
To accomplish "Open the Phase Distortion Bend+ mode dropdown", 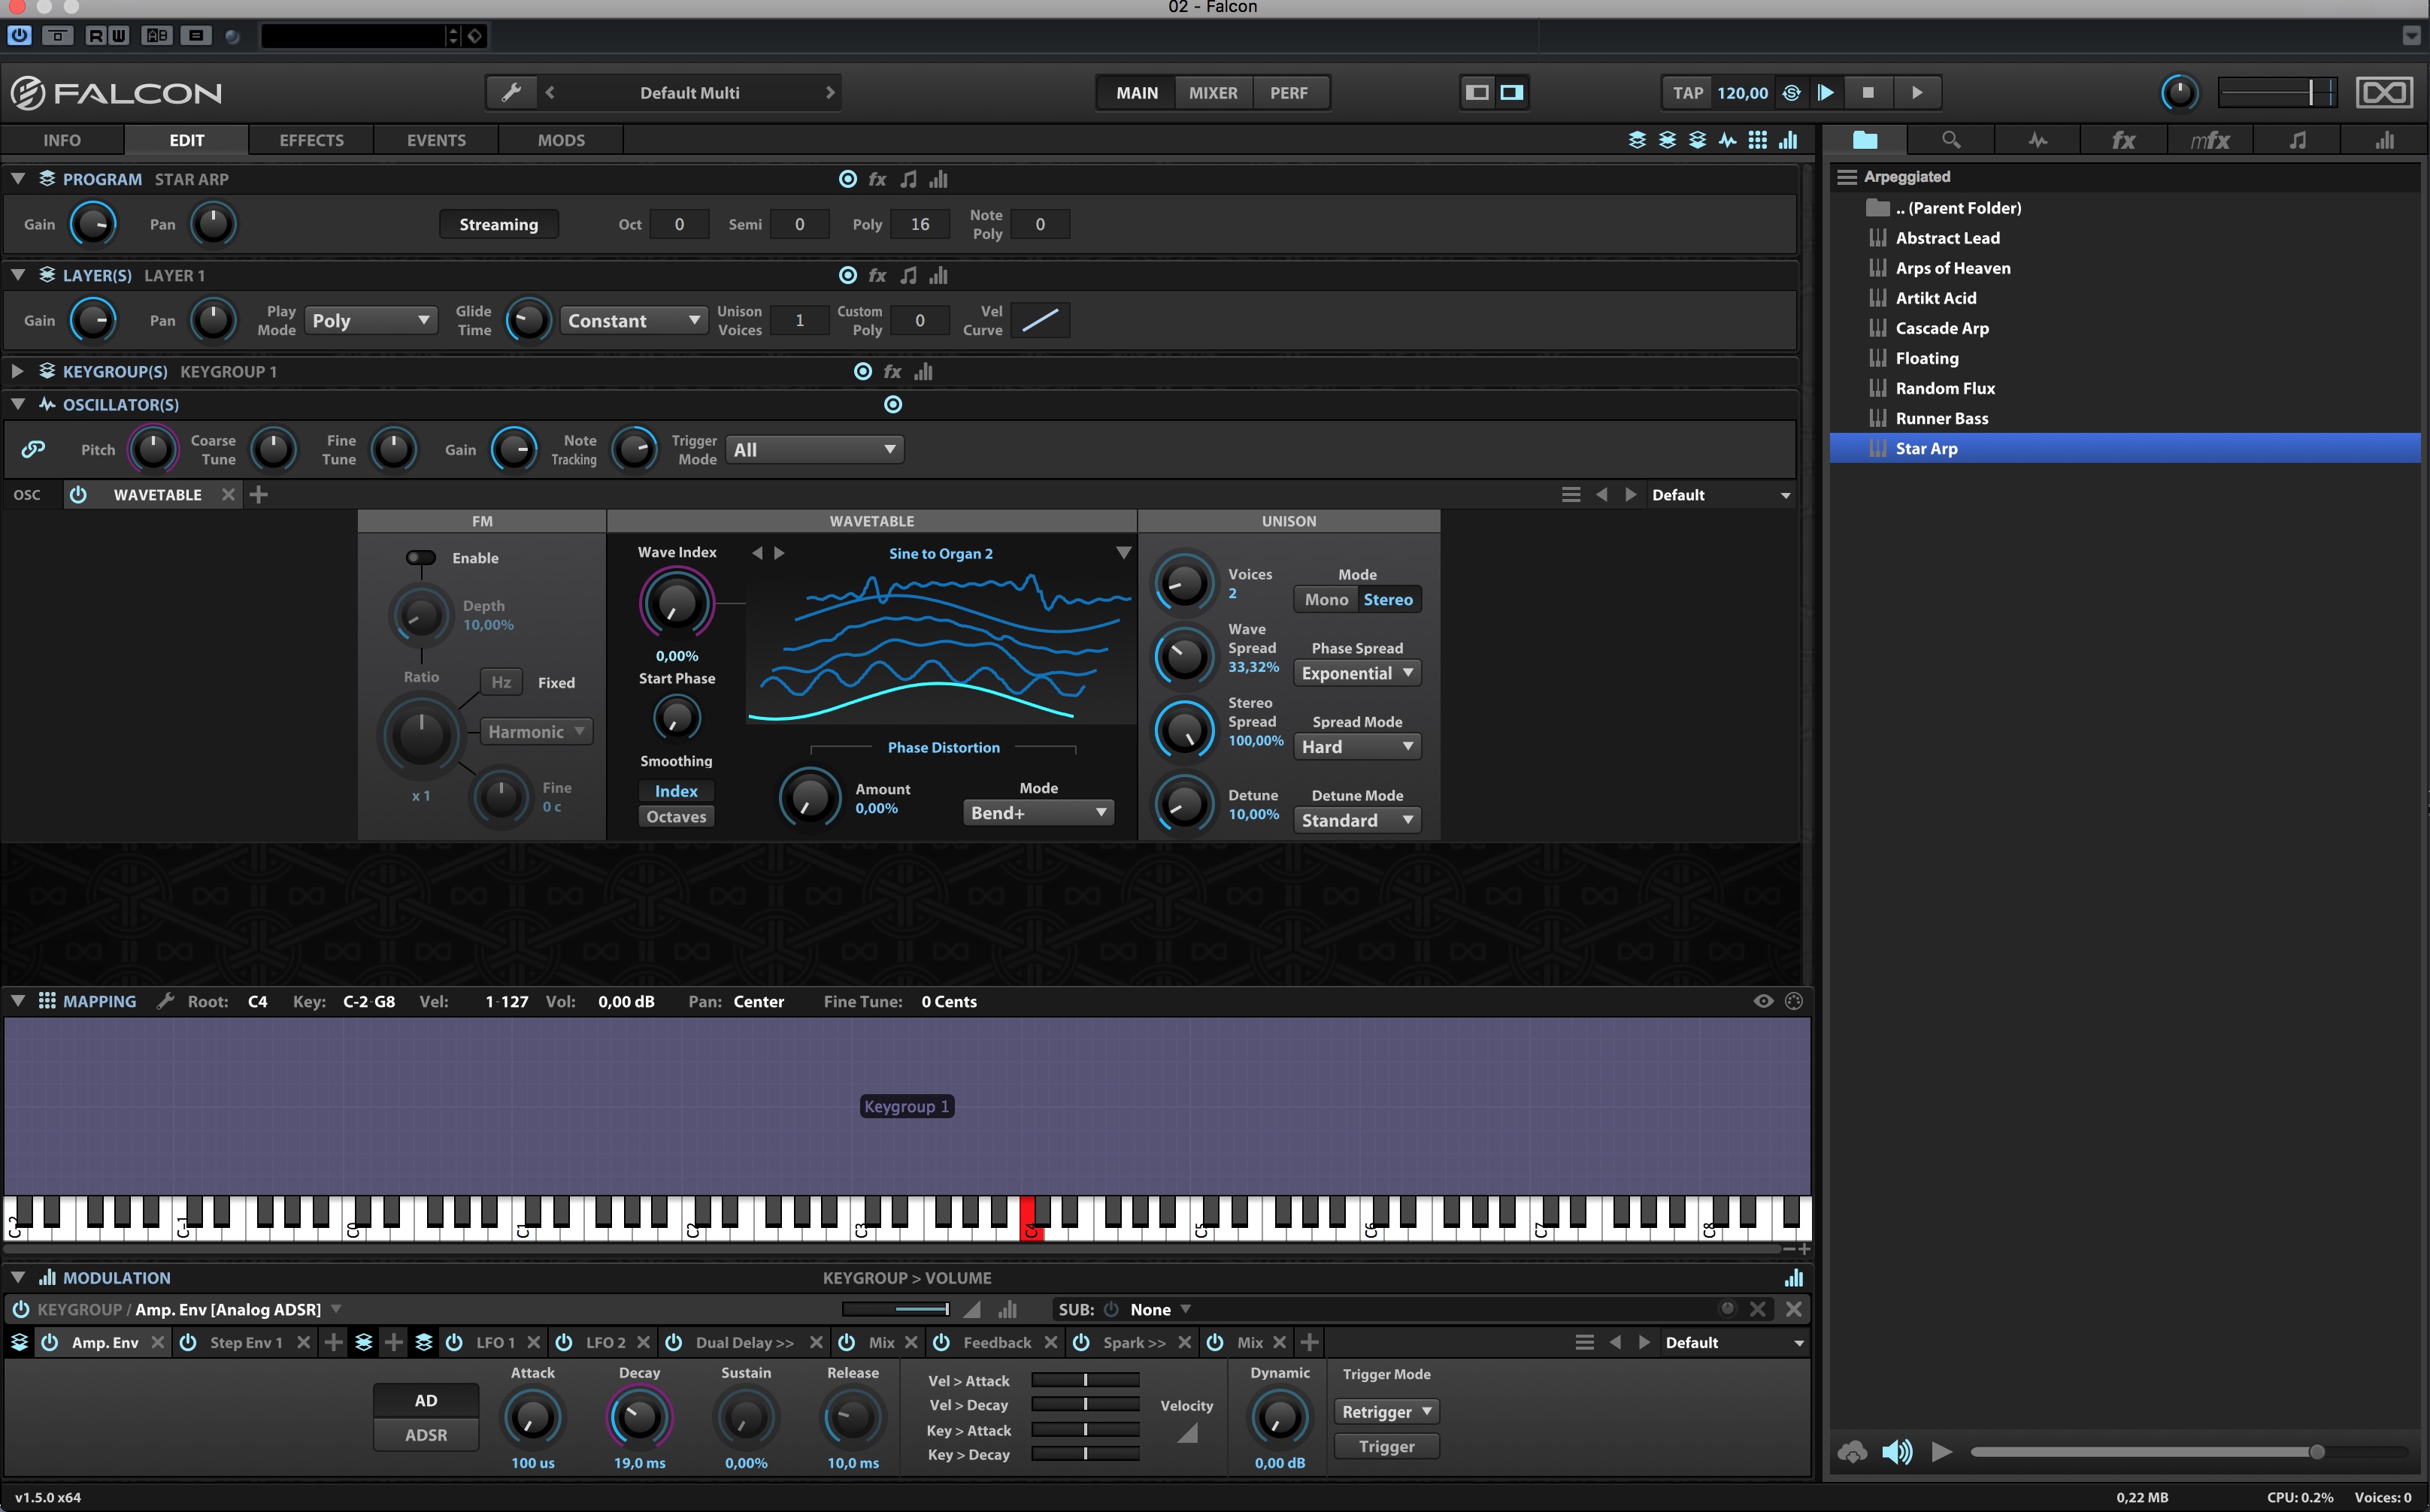I will 1038,813.
